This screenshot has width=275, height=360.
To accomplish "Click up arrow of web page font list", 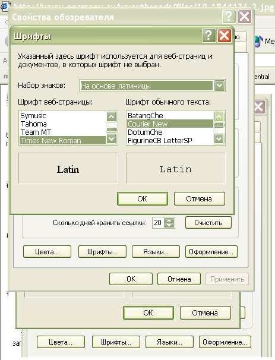I will [x=111, y=116].
